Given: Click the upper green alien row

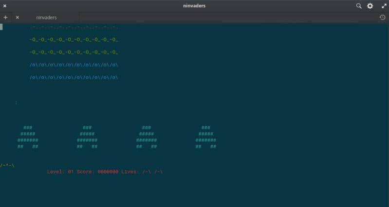Looking at the screenshot, I should [74, 39].
